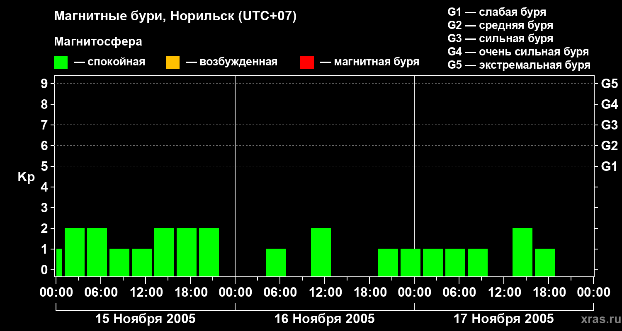
Task: Click the 'Kp' axis title
Action: [x=26, y=177]
